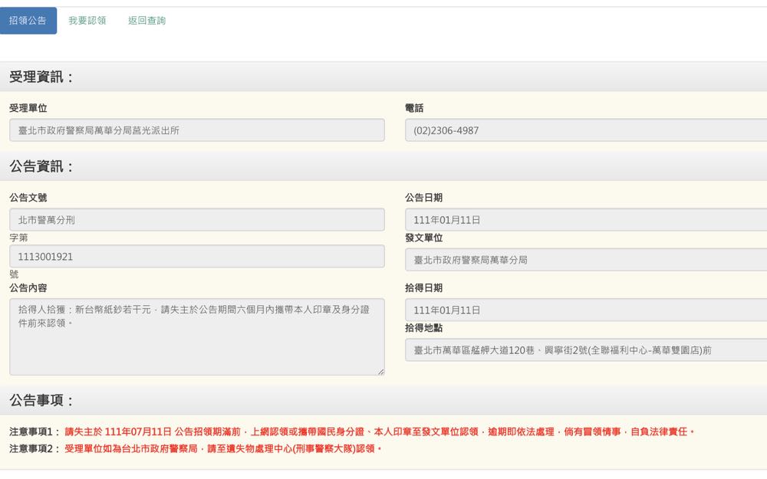The height and width of the screenshot is (479, 767).
Task: Switch to the 我要認領 tab
Action: point(87,21)
